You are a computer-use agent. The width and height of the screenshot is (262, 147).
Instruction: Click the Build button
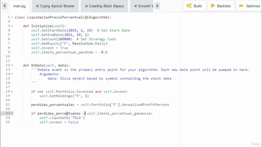[195, 6]
